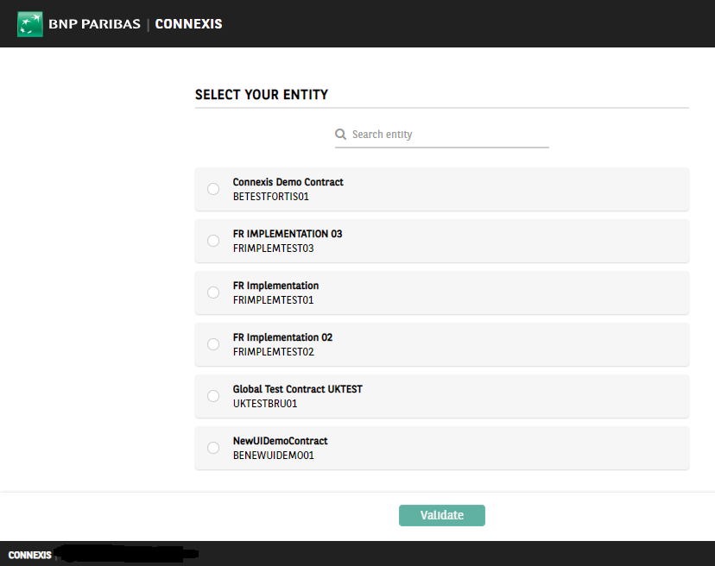The image size is (715, 566).
Task: Click the magnifying glass search icon
Action: [340, 134]
